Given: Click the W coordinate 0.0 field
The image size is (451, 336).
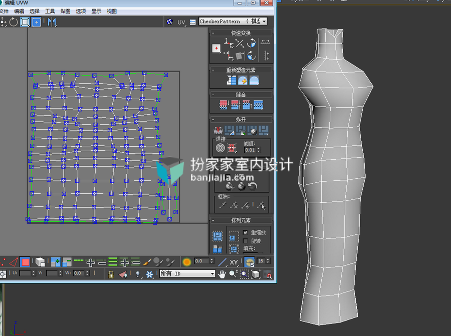Looking at the screenshot, I should click(79, 273).
